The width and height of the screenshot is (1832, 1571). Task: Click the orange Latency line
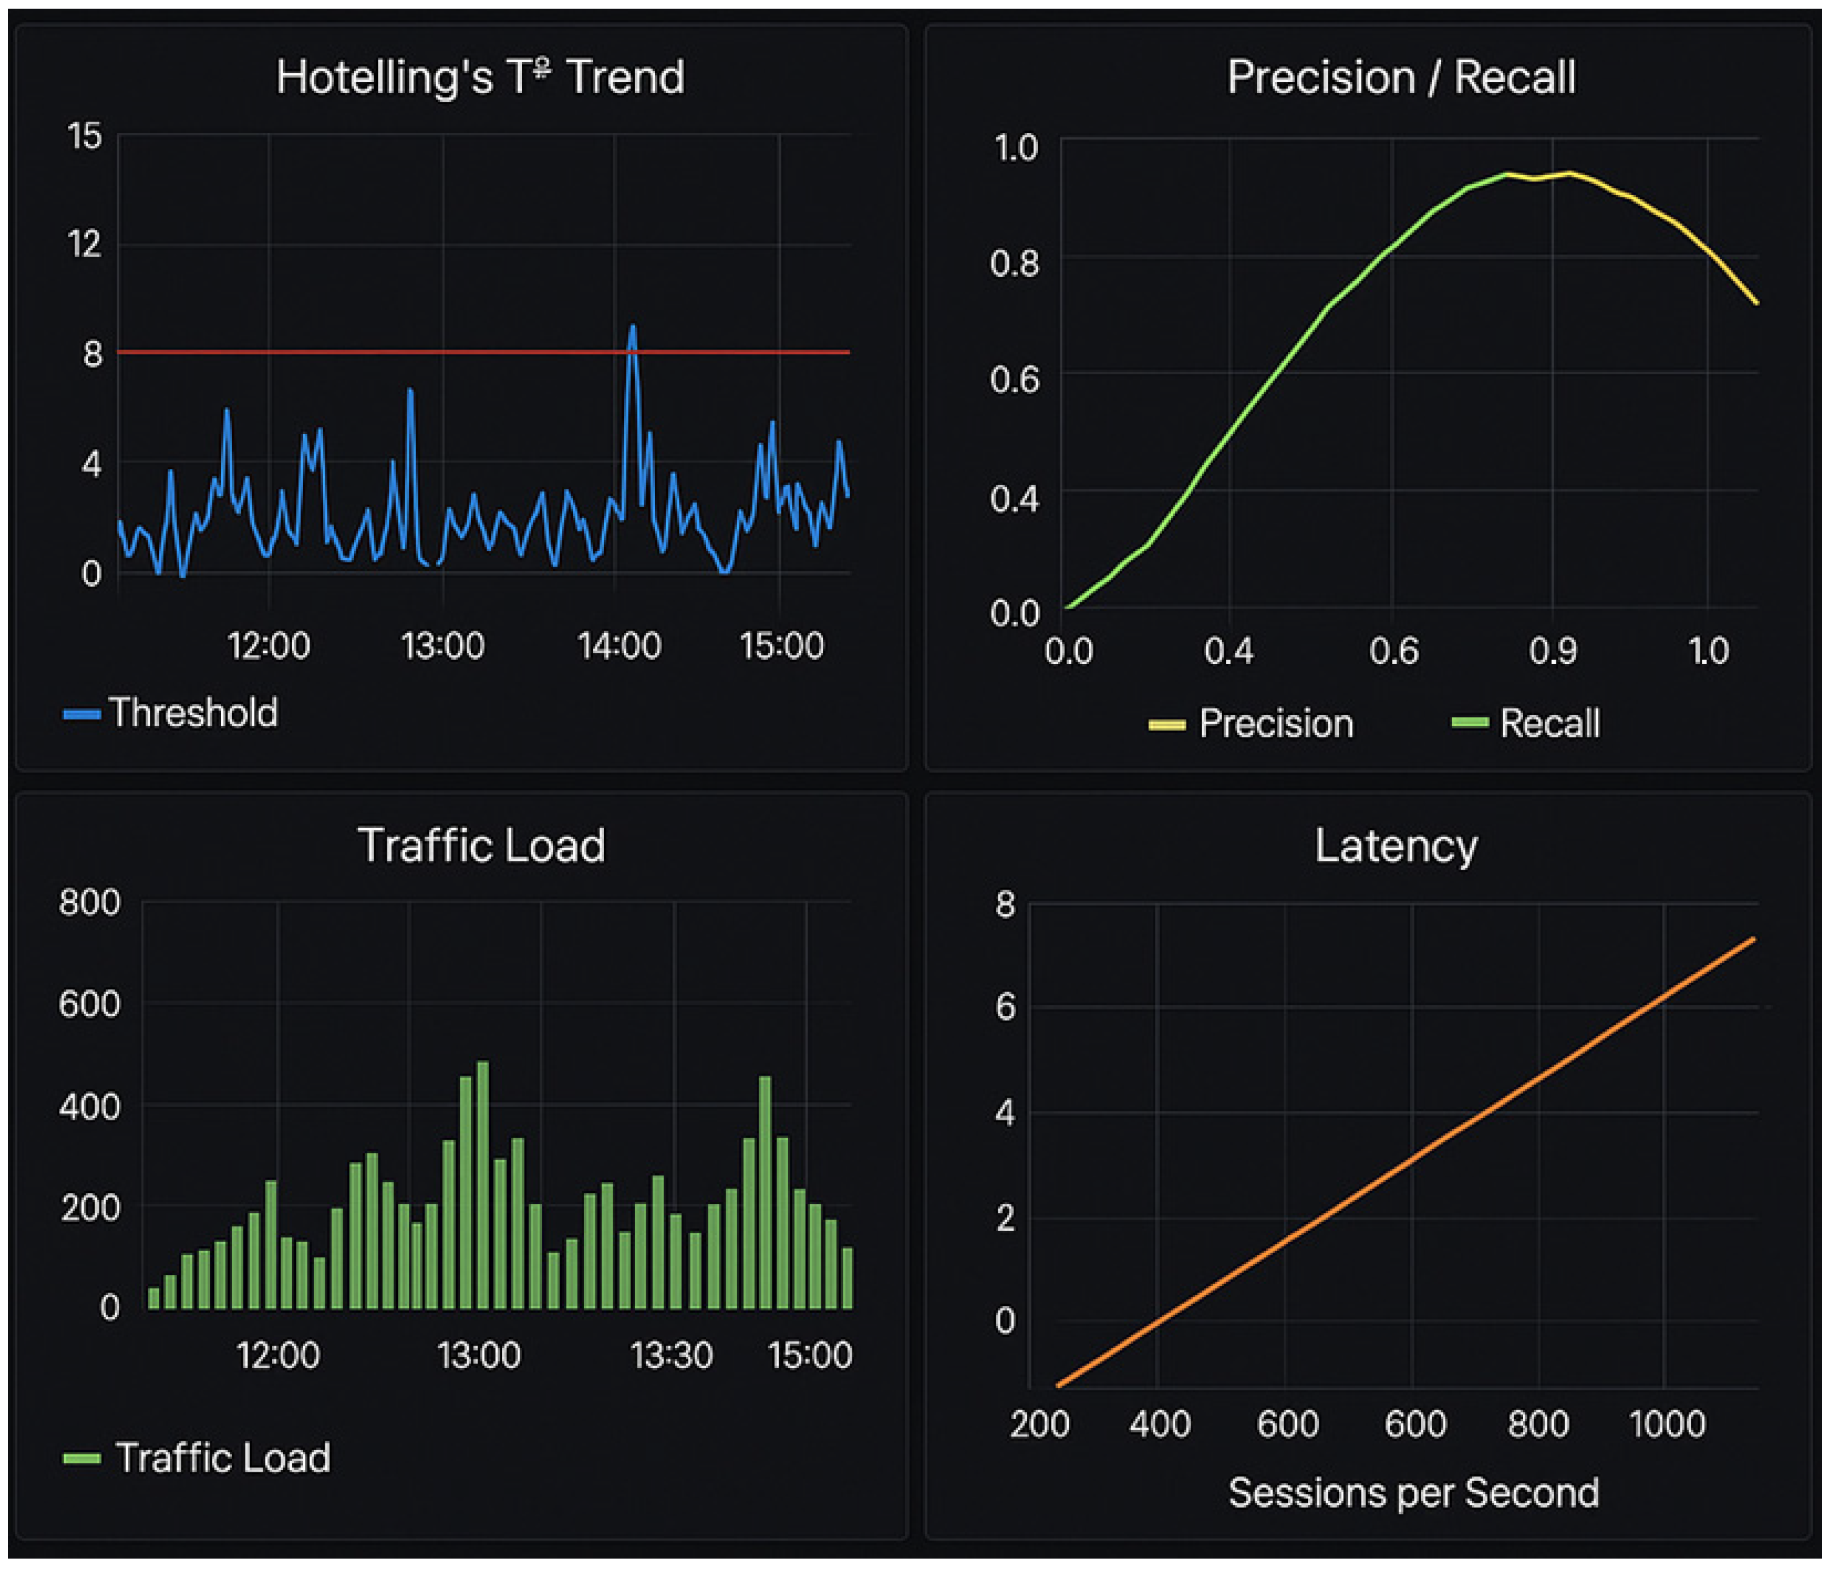(1406, 1162)
